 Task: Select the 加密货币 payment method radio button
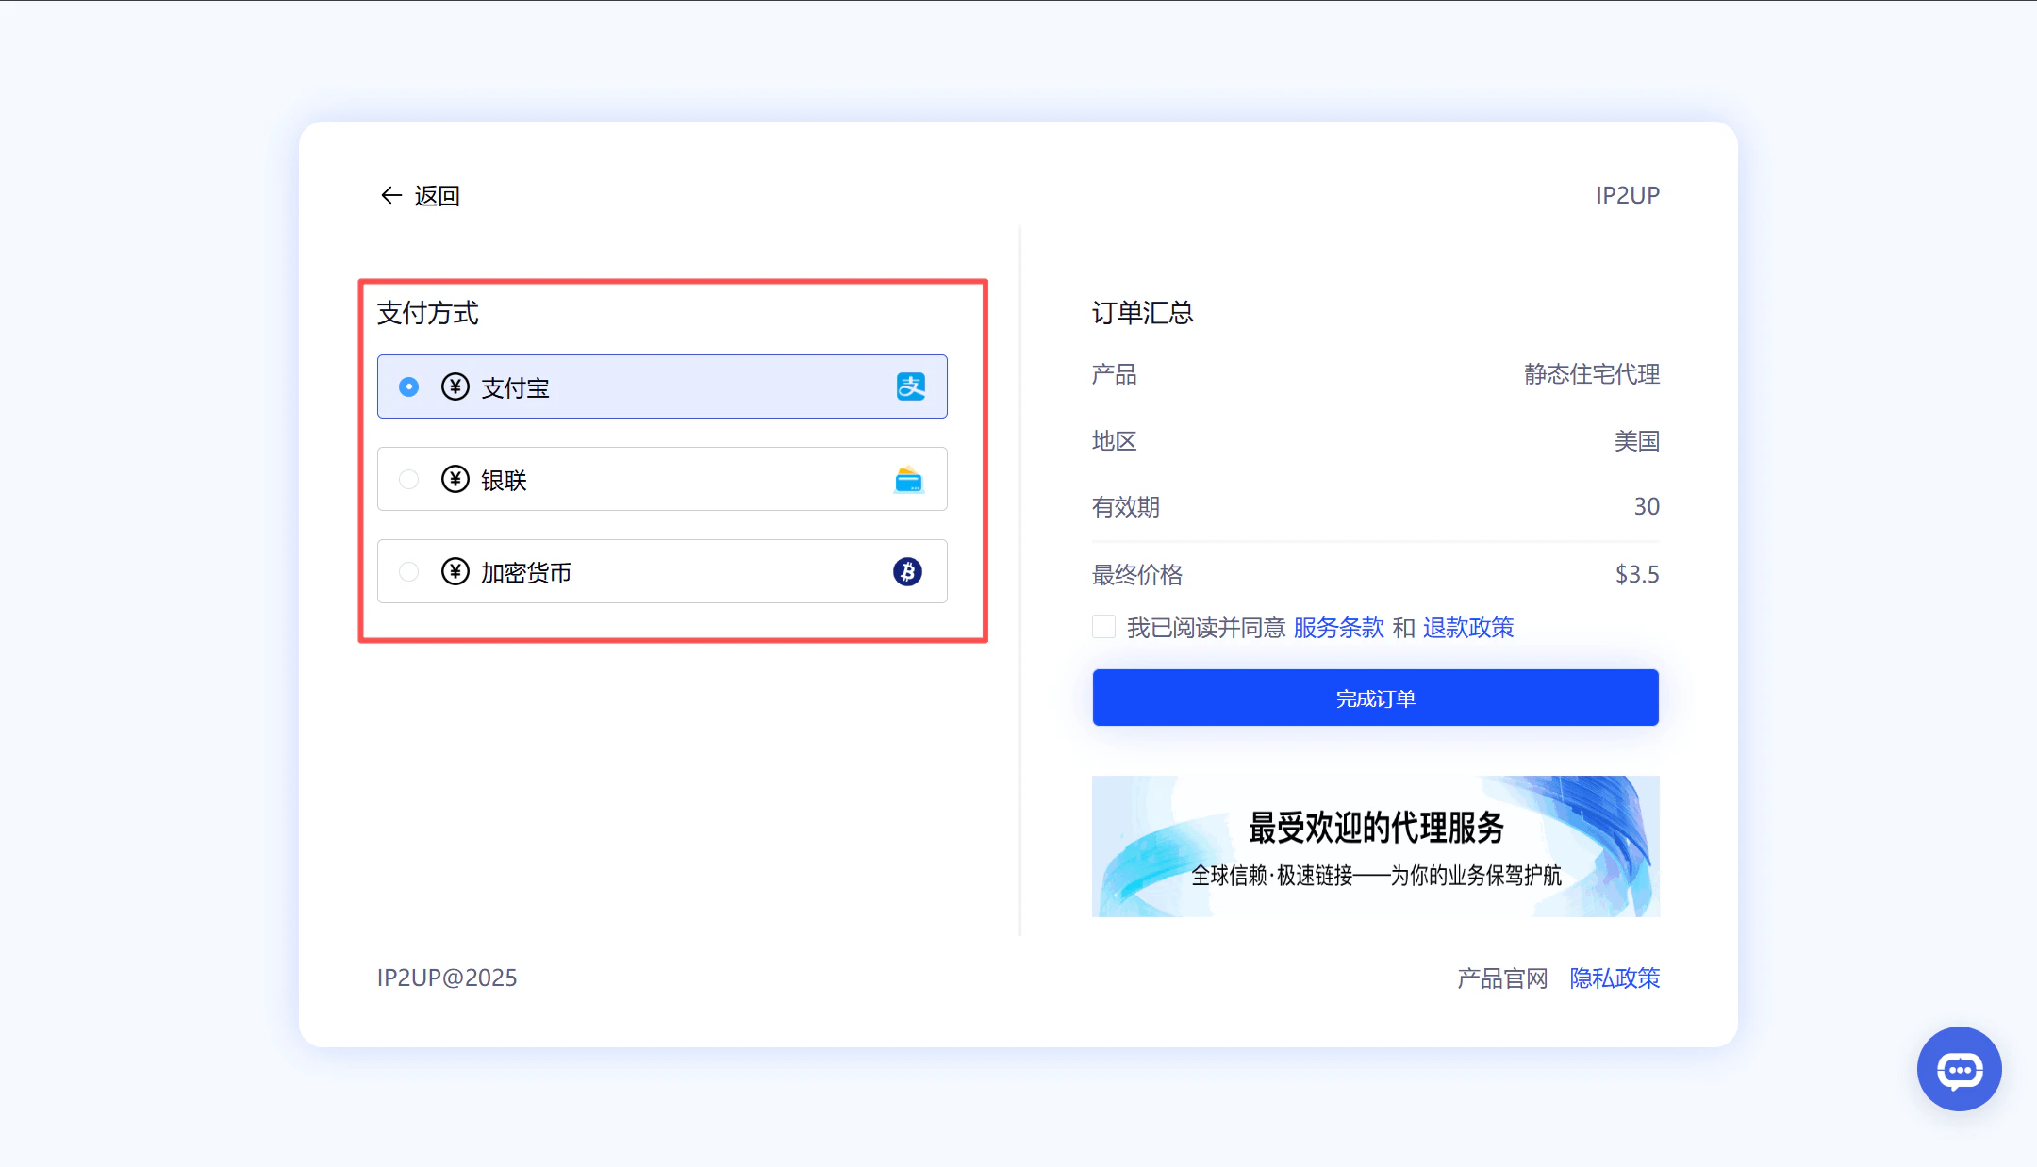pos(408,571)
